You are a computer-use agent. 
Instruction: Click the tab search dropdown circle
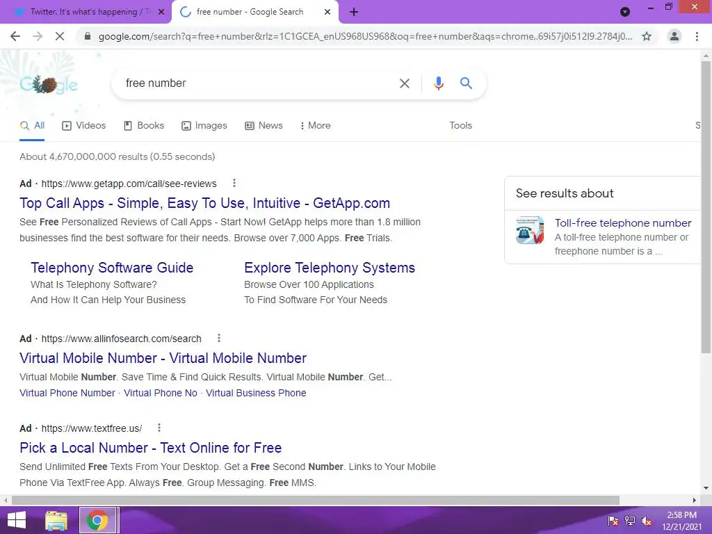(x=625, y=12)
